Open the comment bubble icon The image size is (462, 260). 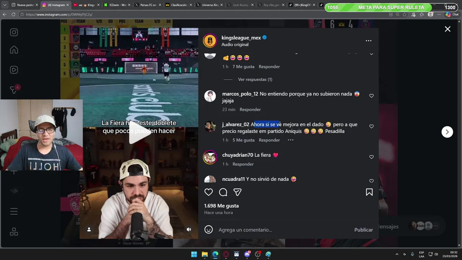pyautogui.click(x=223, y=192)
